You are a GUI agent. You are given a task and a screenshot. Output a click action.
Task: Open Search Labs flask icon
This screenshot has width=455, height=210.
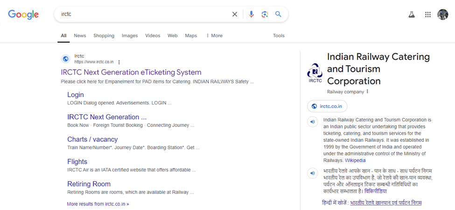[411, 14]
